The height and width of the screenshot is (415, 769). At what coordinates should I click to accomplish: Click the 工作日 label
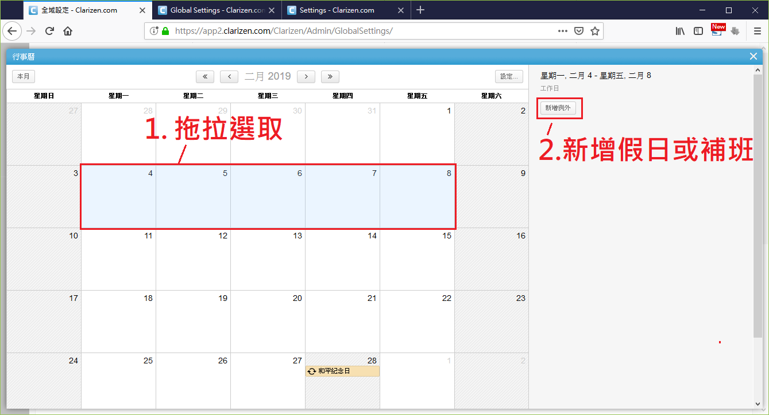pos(550,88)
